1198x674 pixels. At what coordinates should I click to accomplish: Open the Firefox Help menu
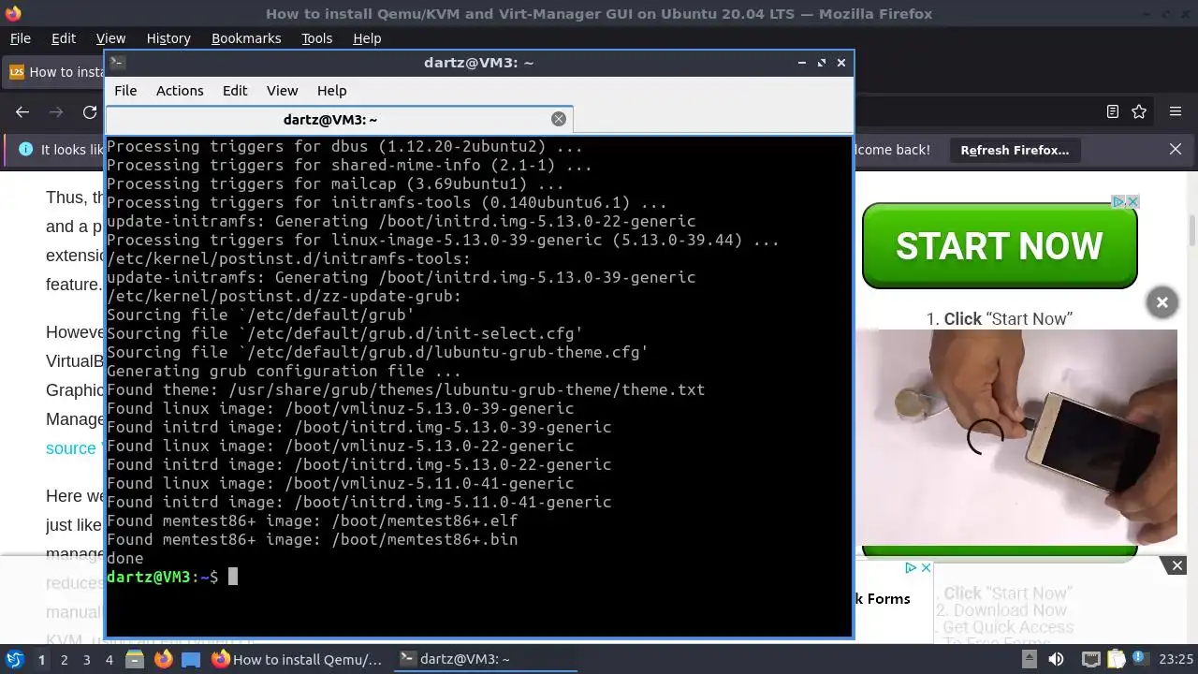click(x=367, y=38)
